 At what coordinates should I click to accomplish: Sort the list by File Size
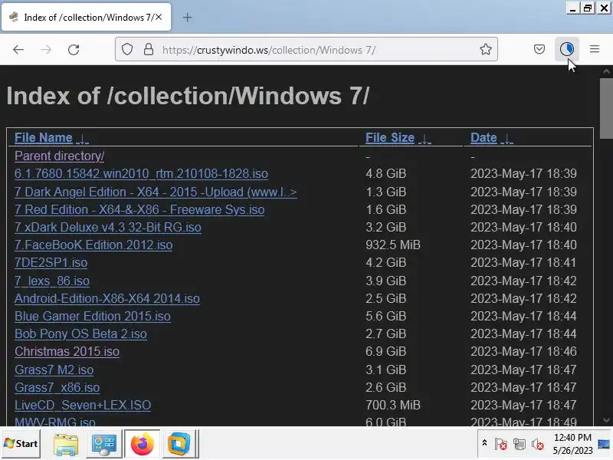coord(390,138)
